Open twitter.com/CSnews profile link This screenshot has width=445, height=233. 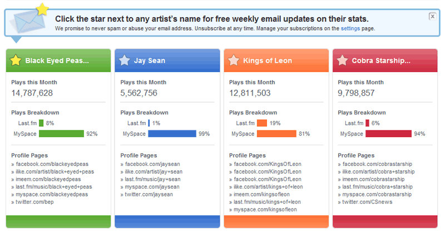[367, 202]
